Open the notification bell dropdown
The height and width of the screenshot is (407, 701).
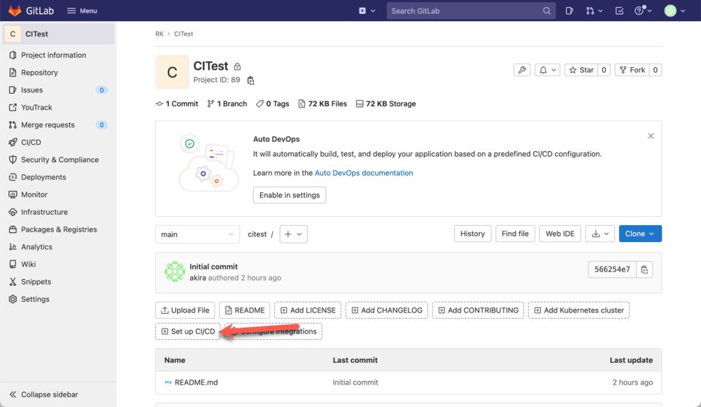pos(547,70)
